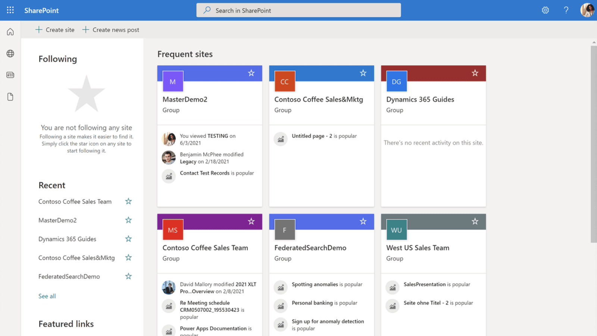Follow West US Sales Team card star
597x336 pixels.
(x=475, y=221)
